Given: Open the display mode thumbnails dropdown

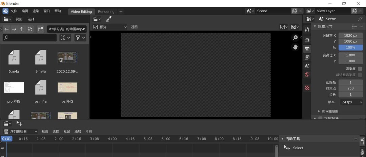Looking at the screenshot, I should [65, 38].
